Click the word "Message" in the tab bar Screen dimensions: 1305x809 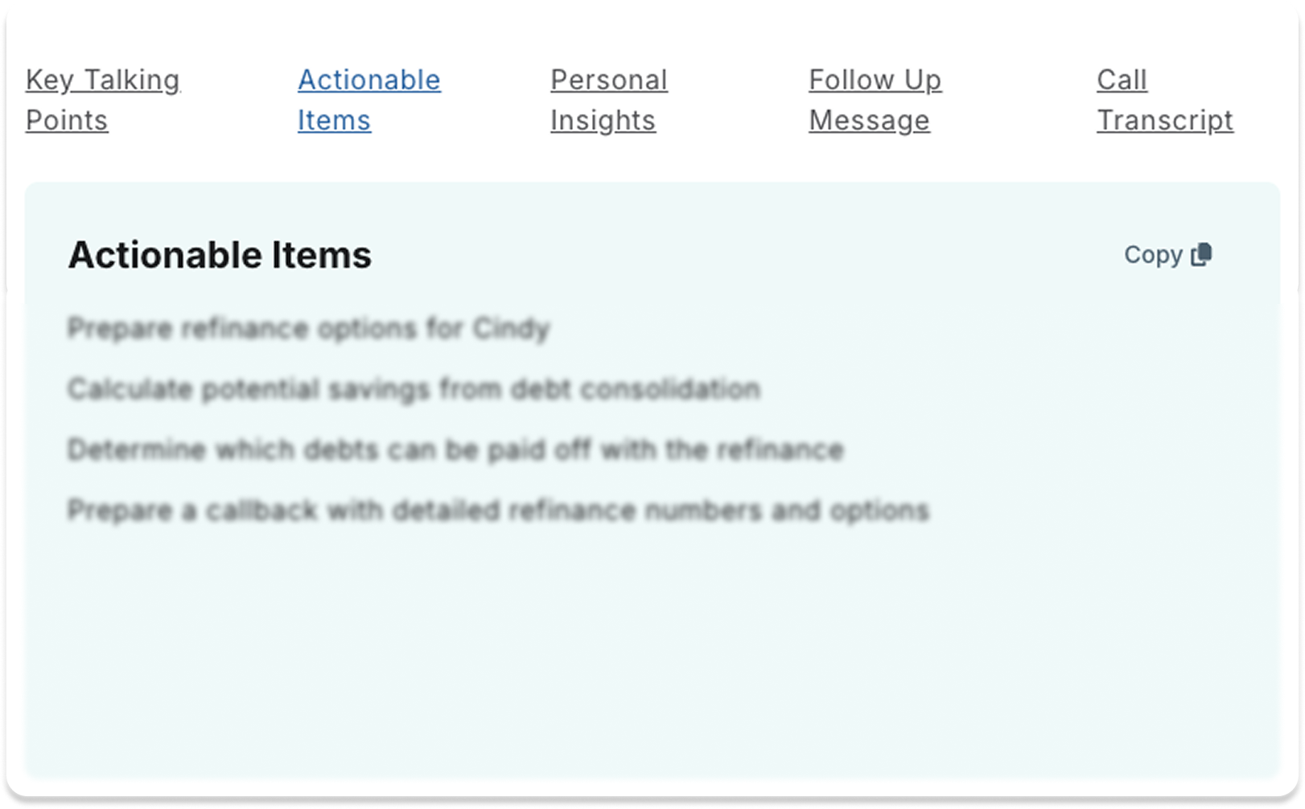pos(869,121)
